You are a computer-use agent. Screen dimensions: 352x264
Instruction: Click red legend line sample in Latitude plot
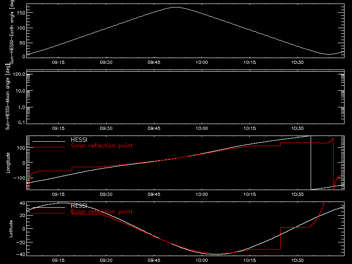pyautogui.click(x=49, y=213)
